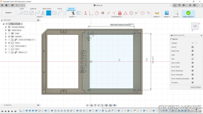Select the Line tool in Create

[20, 13]
